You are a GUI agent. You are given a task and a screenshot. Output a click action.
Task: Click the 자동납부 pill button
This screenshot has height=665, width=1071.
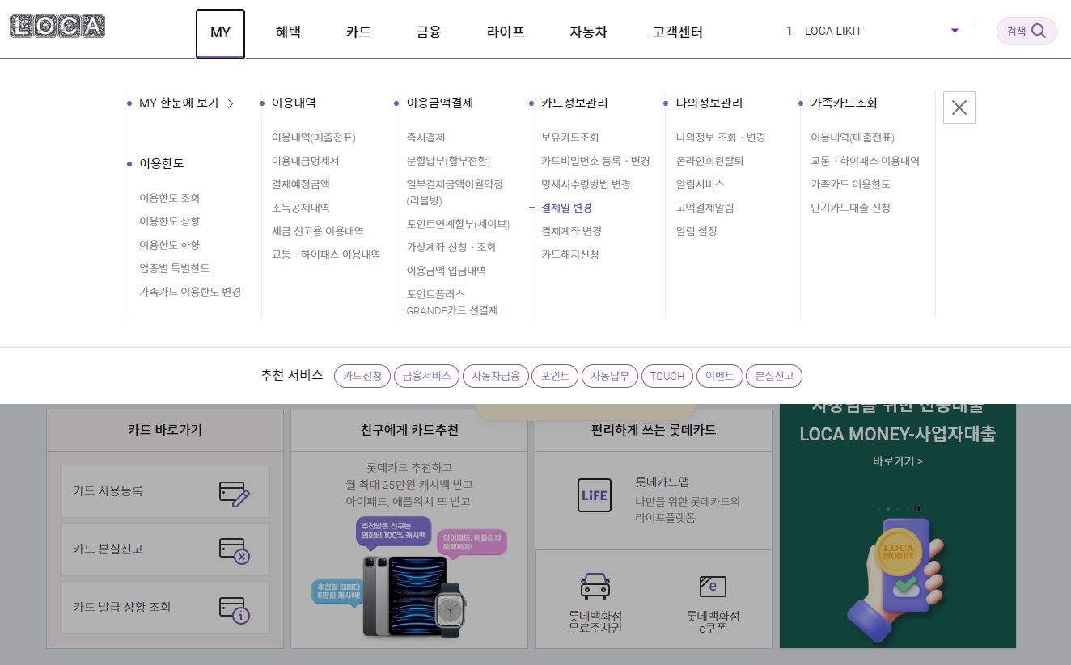610,376
